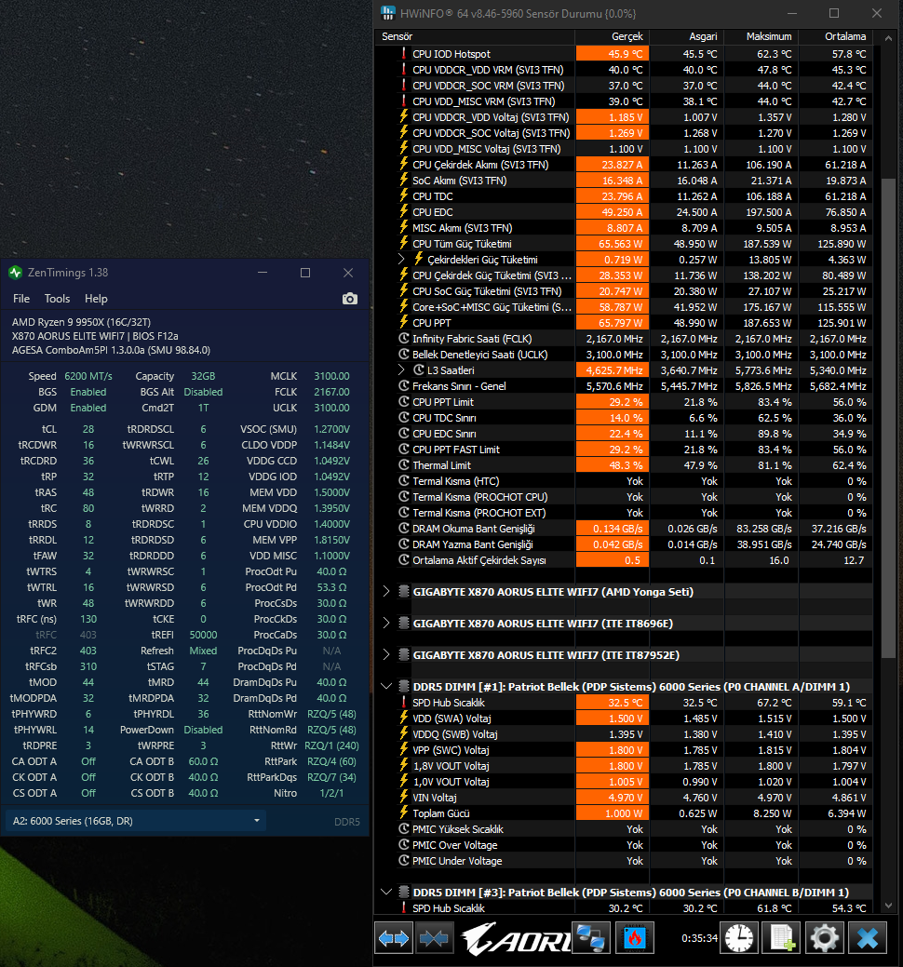
Task: Click the expand-columns blue arrows button in HWiNFO
Action: coord(394,939)
